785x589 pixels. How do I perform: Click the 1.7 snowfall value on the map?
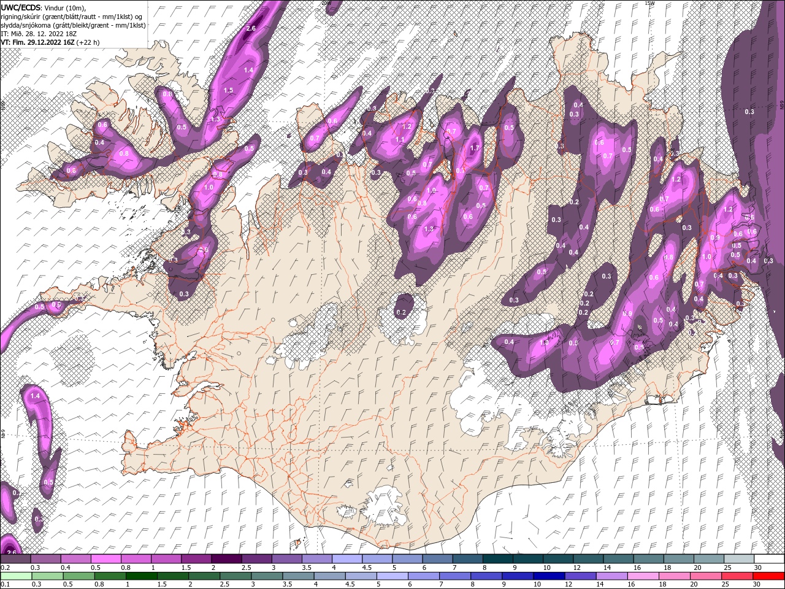(474, 148)
